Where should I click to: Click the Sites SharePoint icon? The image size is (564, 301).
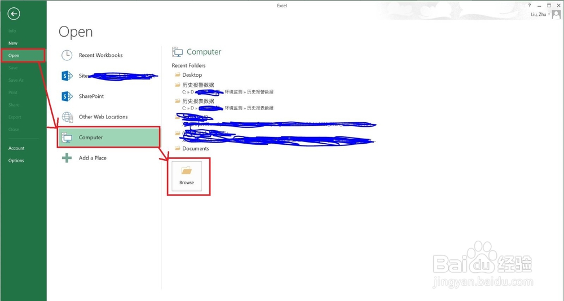[67, 76]
